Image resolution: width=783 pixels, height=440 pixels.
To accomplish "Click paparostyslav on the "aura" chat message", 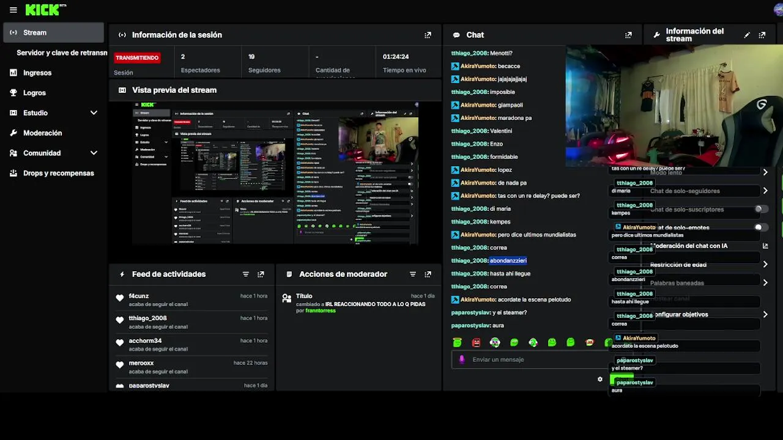I will tap(470, 326).
